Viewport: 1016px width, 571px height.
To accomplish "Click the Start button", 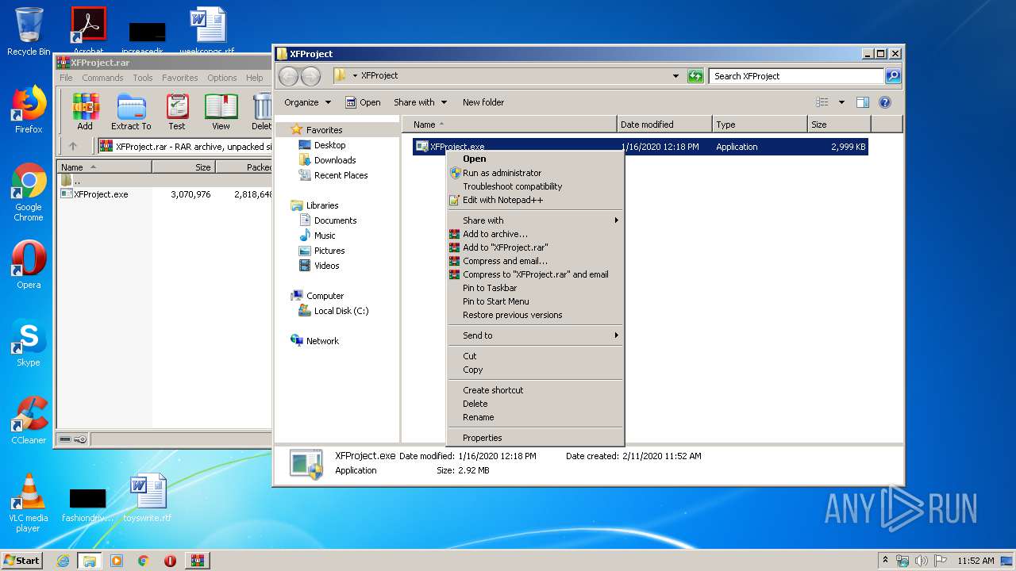I will point(21,561).
